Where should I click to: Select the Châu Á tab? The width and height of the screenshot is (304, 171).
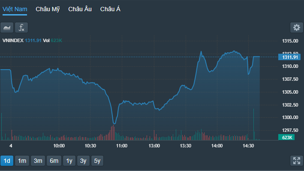[110, 9]
